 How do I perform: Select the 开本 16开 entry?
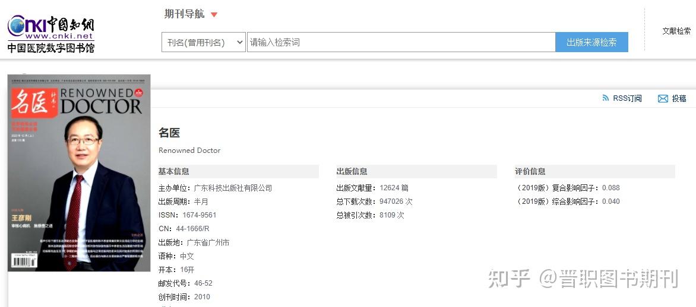pyautogui.click(x=176, y=270)
